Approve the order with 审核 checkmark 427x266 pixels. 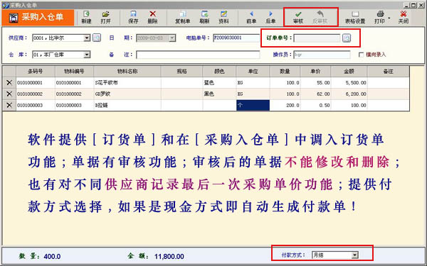(298, 17)
